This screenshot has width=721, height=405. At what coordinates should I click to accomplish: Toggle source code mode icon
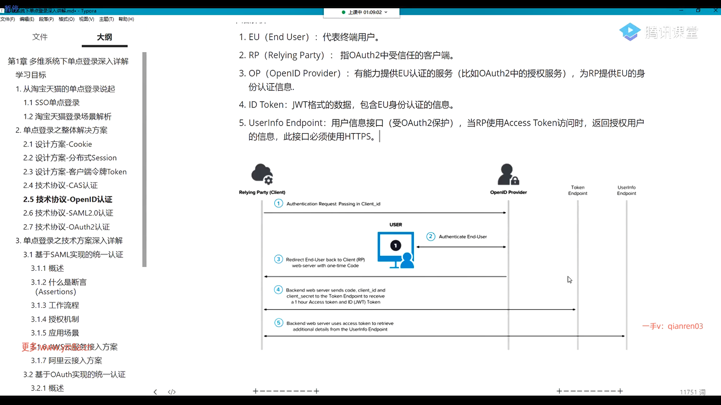point(172,392)
